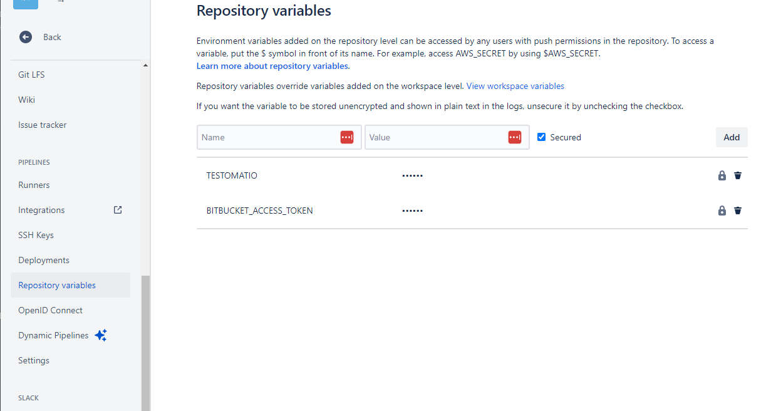Focus the variable Name input field
776x411 pixels.
[x=269, y=137]
